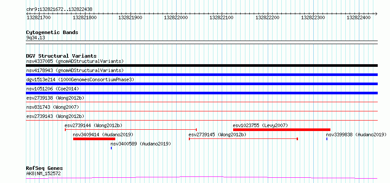Click small blue nsv3399838 variant marker
This screenshot has height=183, width=390.
coord(327,139)
